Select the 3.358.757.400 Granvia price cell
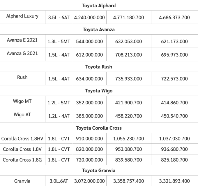Screen dimensions: 198x186 tap(128, 181)
